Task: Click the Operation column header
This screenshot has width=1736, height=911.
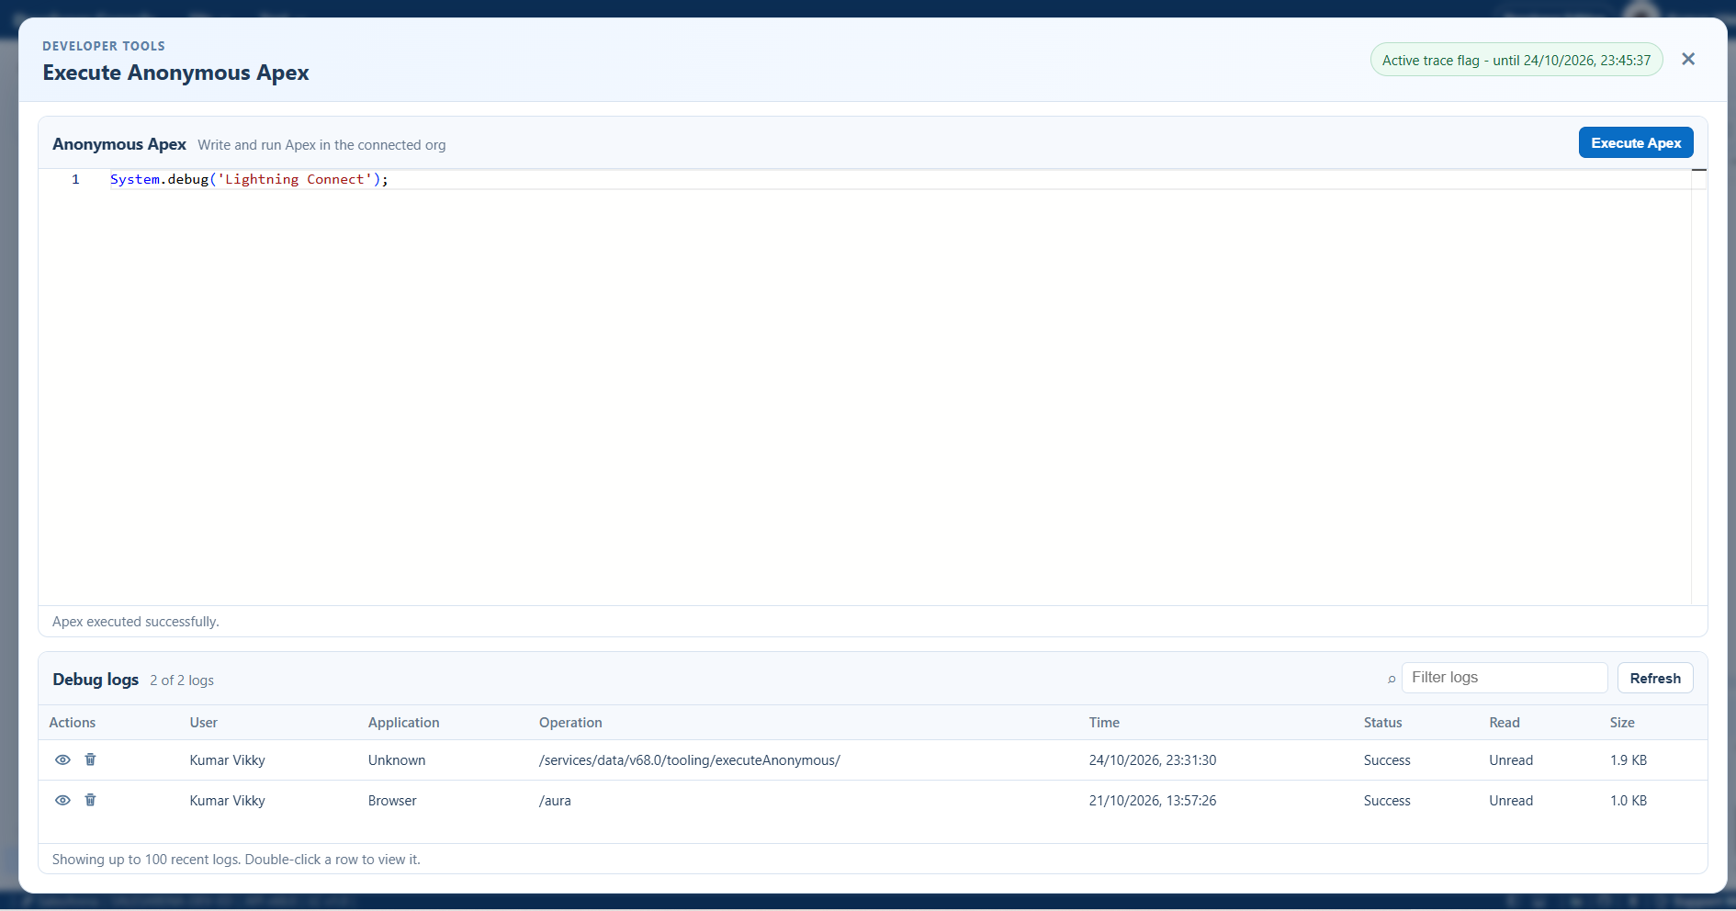Action: (570, 723)
